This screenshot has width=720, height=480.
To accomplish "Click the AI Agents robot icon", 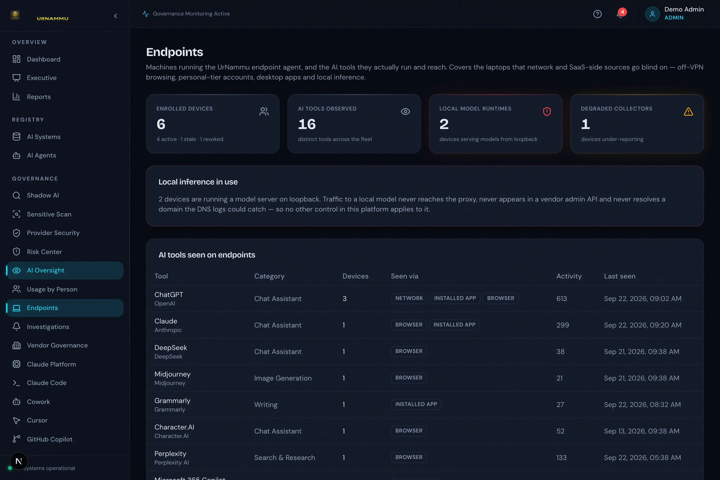I will (x=16, y=155).
